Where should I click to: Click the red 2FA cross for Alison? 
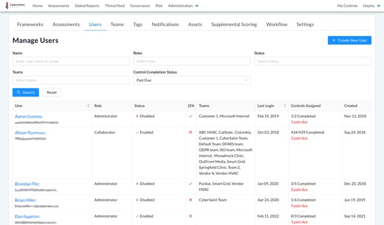coord(190,132)
